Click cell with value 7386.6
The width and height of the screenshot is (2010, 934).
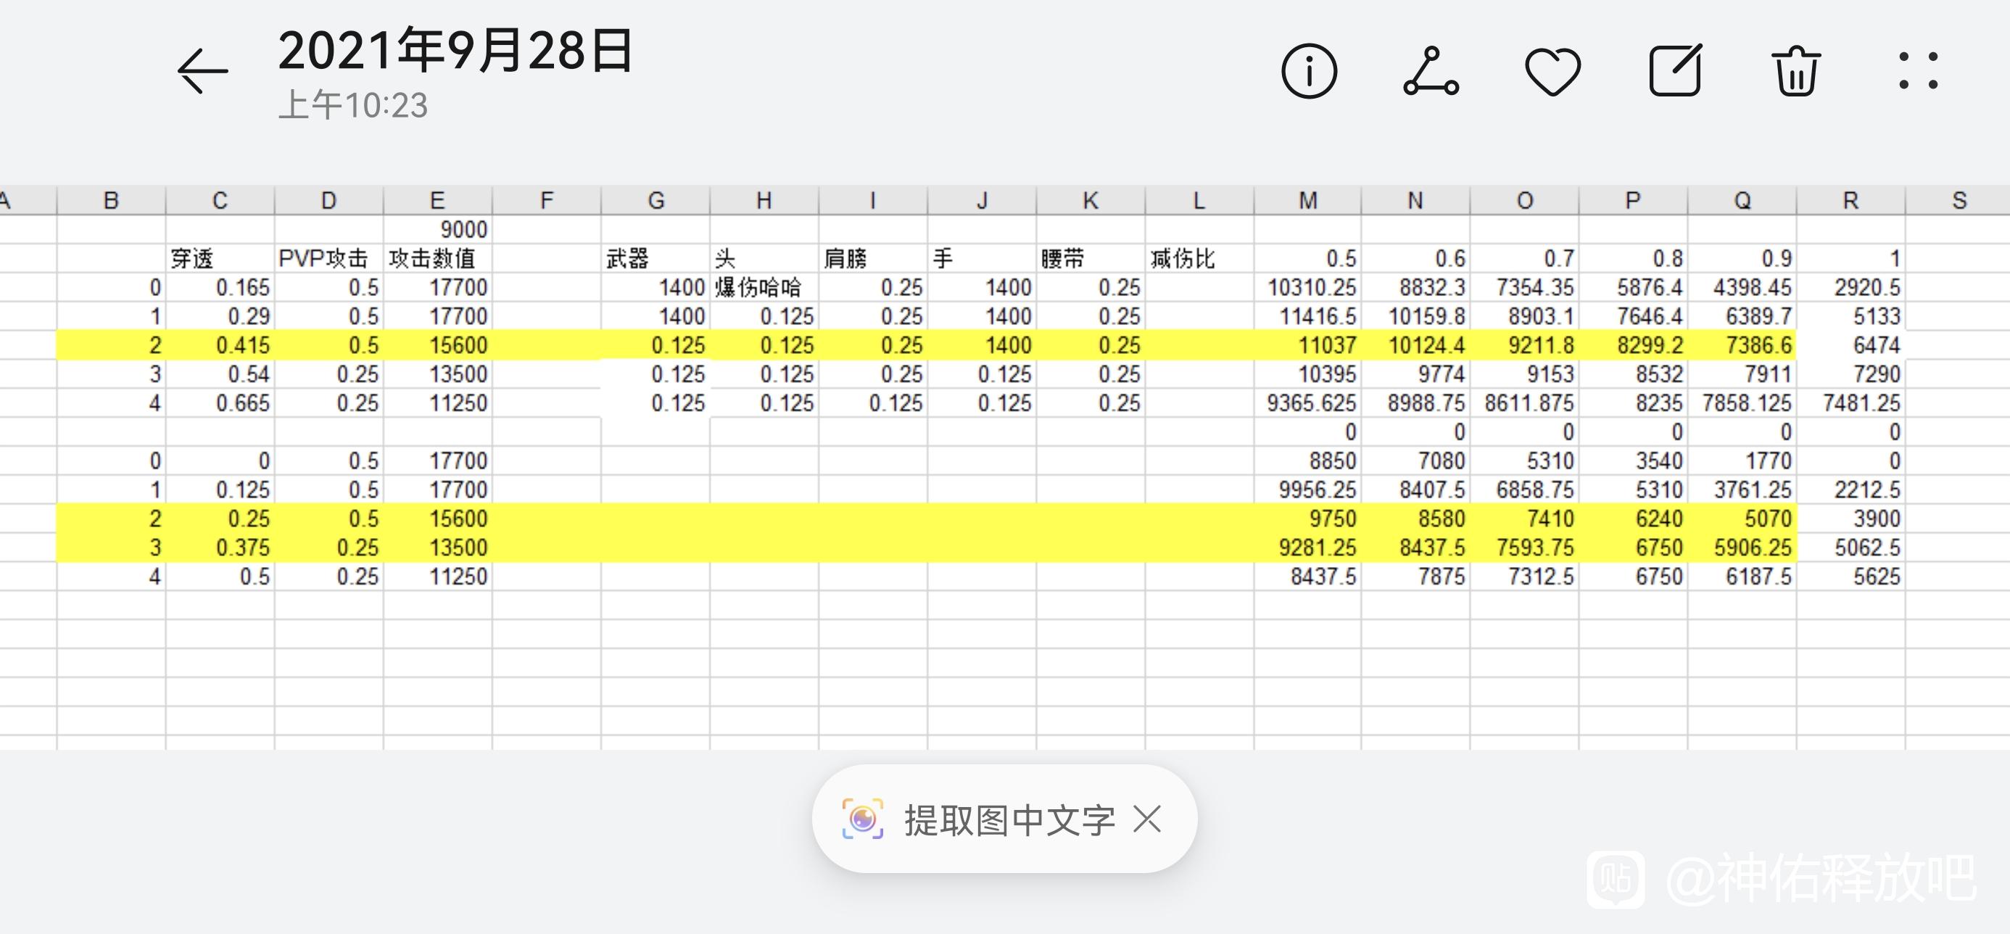(1742, 345)
